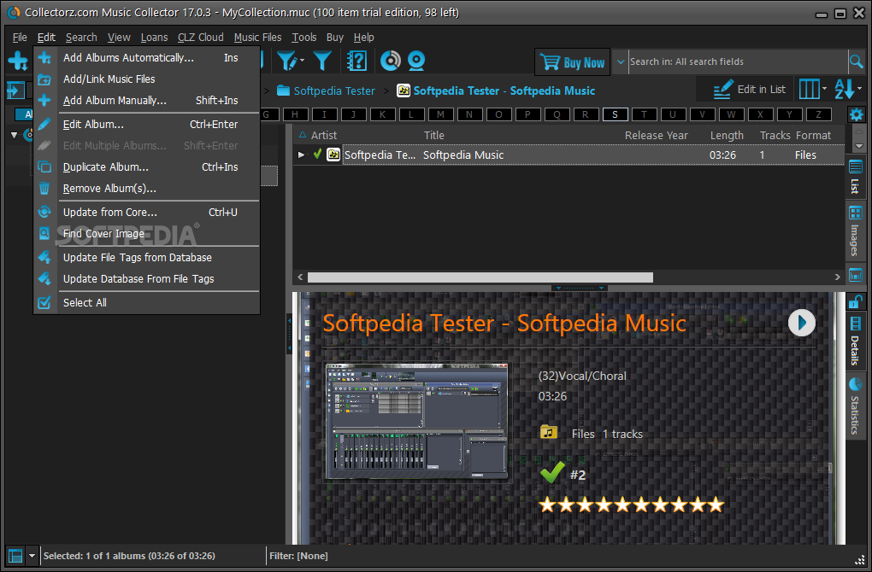
Task: Click the scroll-down arrow beside column headers
Action: tap(858, 146)
